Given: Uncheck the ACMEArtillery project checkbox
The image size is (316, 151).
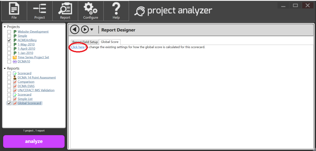Looking at the screenshot, I should coord(9,40).
